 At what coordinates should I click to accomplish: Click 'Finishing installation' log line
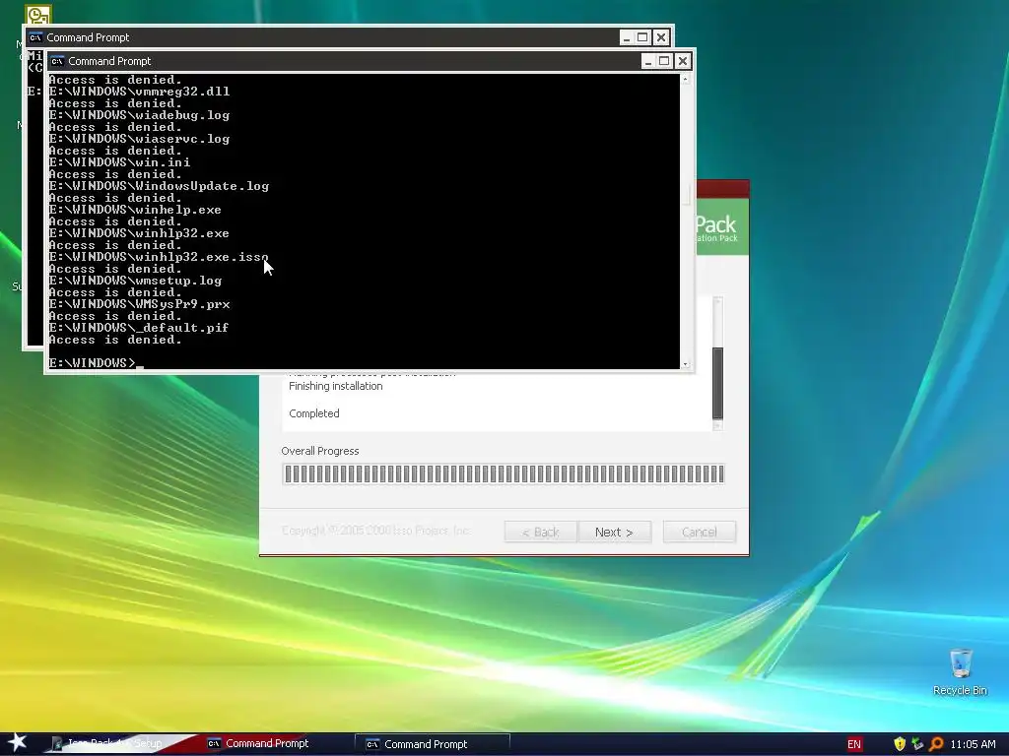335,386
